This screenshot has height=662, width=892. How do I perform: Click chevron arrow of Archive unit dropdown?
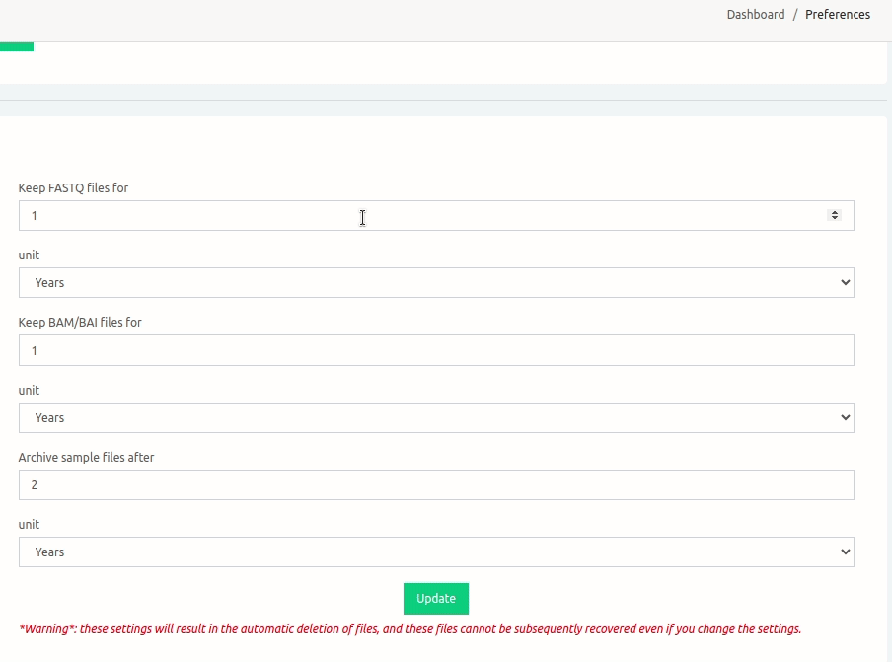coord(845,552)
